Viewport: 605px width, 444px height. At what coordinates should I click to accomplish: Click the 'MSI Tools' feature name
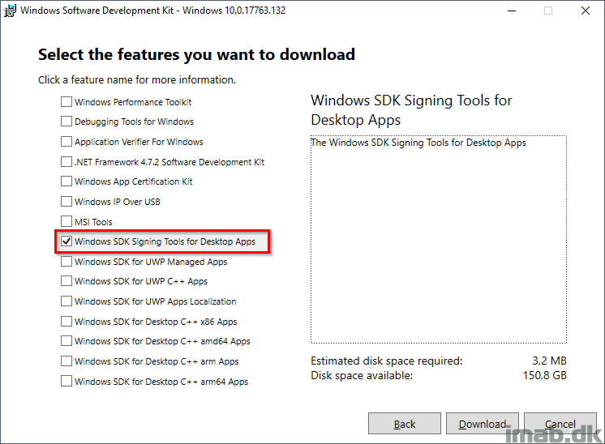click(x=93, y=222)
